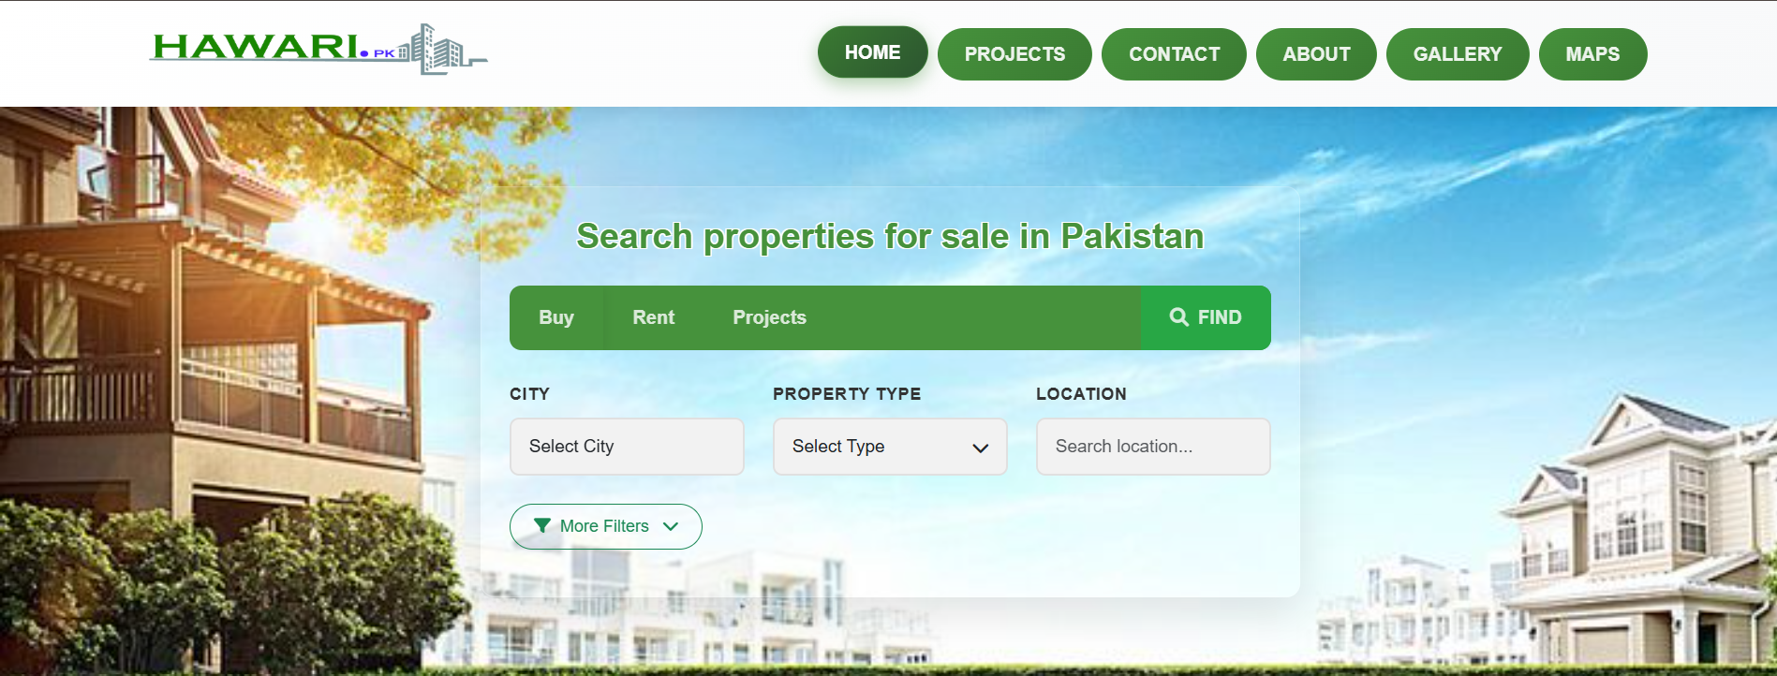Open the Maps page
This screenshot has height=676, width=1777.
(x=1592, y=54)
